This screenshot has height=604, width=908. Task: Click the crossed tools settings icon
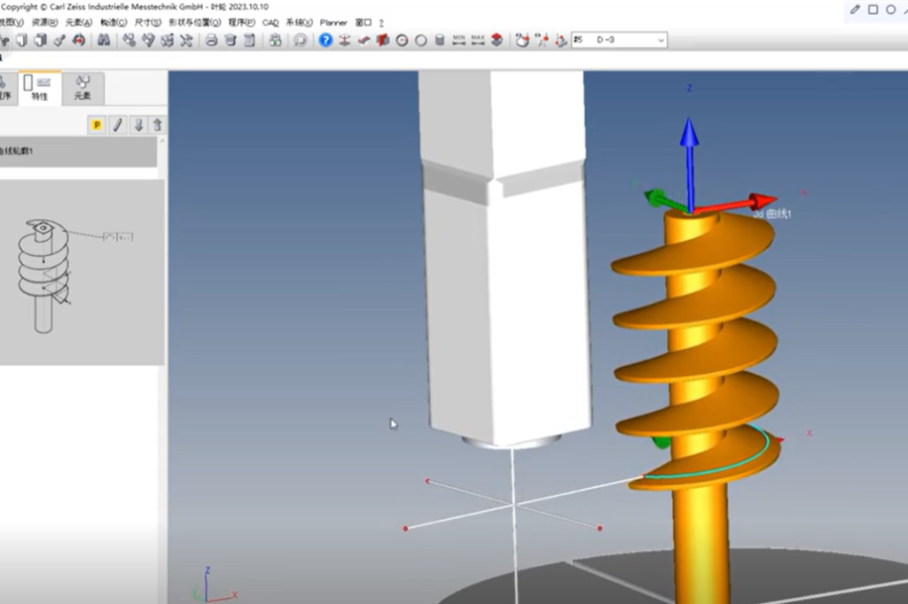[186, 40]
